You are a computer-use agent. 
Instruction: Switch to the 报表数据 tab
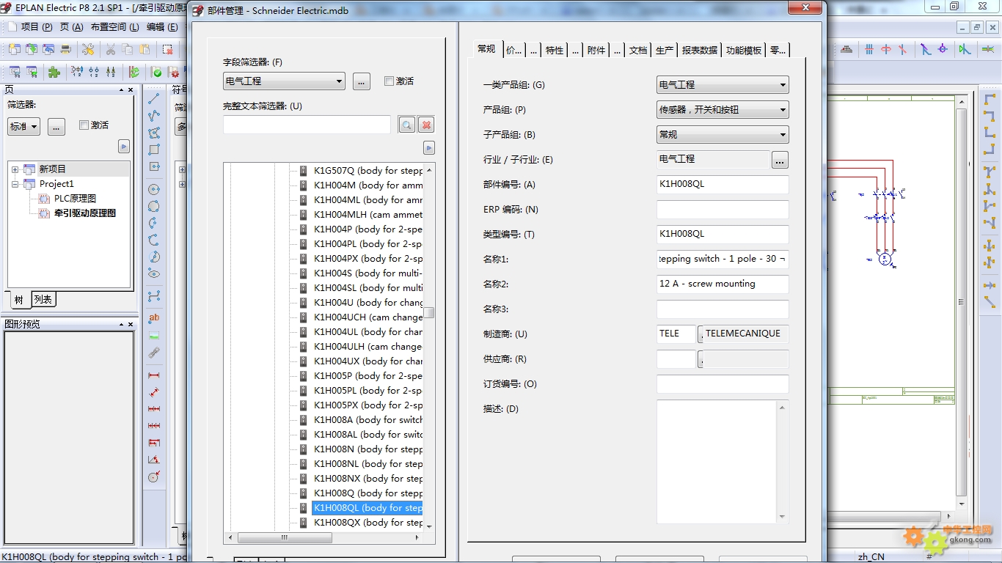point(700,50)
